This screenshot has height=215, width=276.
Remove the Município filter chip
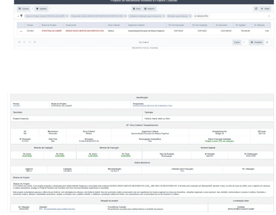pyautogui.click(x=190, y=16)
